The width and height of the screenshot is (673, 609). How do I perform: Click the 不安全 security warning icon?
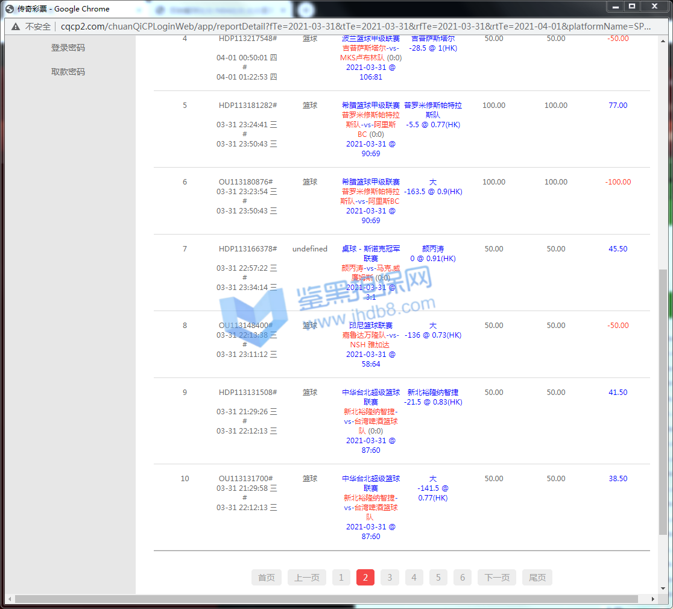coord(15,27)
